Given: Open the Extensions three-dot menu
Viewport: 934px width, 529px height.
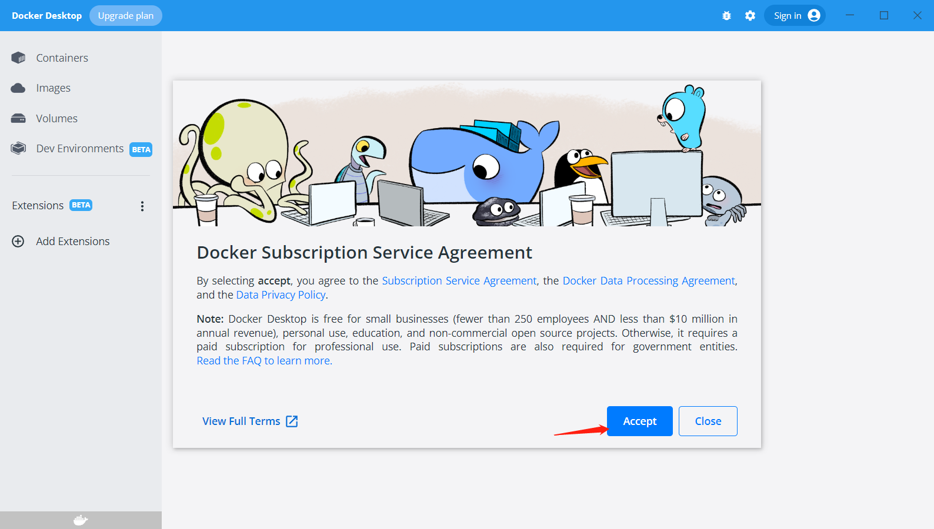Looking at the screenshot, I should pyautogui.click(x=142, y=206).
